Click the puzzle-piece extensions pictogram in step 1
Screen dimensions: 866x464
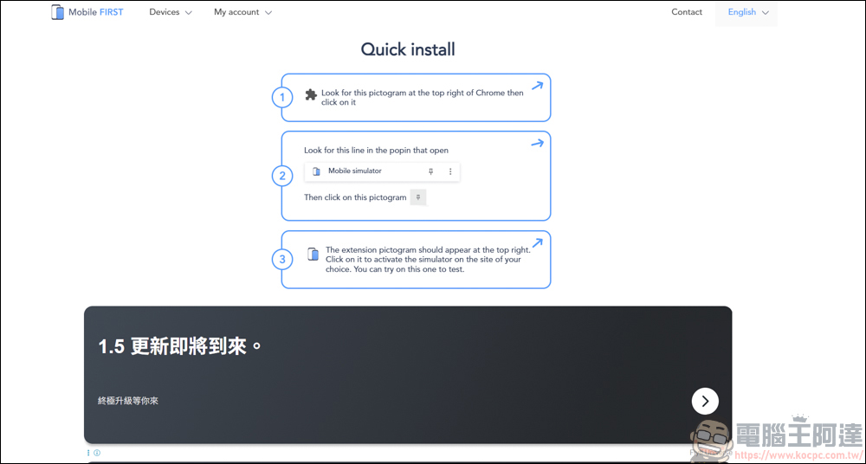pyautogui.click(x=312, y=94)
